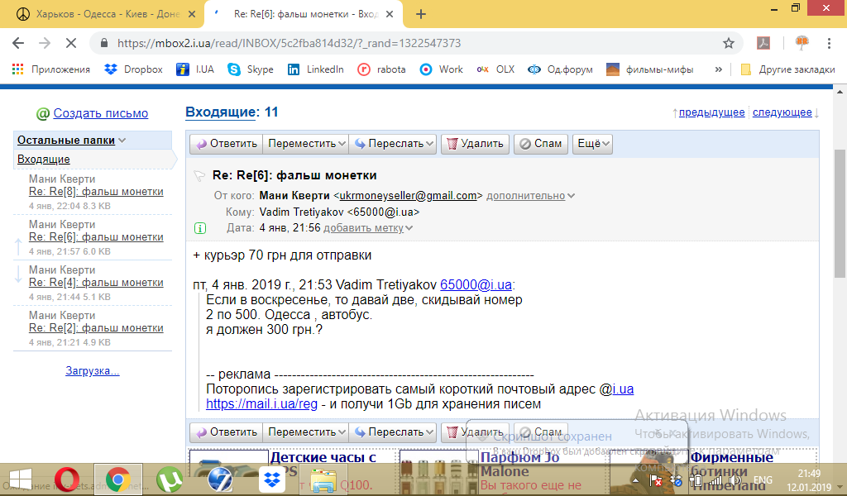Bookmark this page with the star icon
847x496 pixels.
(x=729, y=43)
